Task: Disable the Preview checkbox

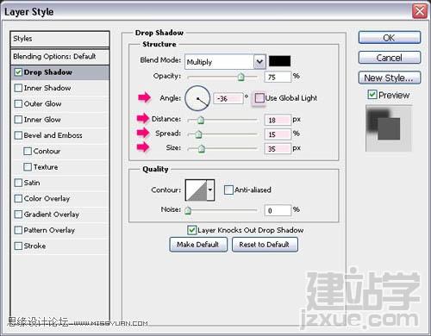Action: tap(372, 95)
